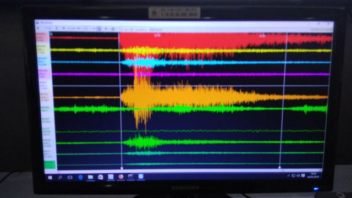Open the Microsoft Store taskbar icon
The image size is (352, 198).
pyautogui.click(x=101, y=177)
